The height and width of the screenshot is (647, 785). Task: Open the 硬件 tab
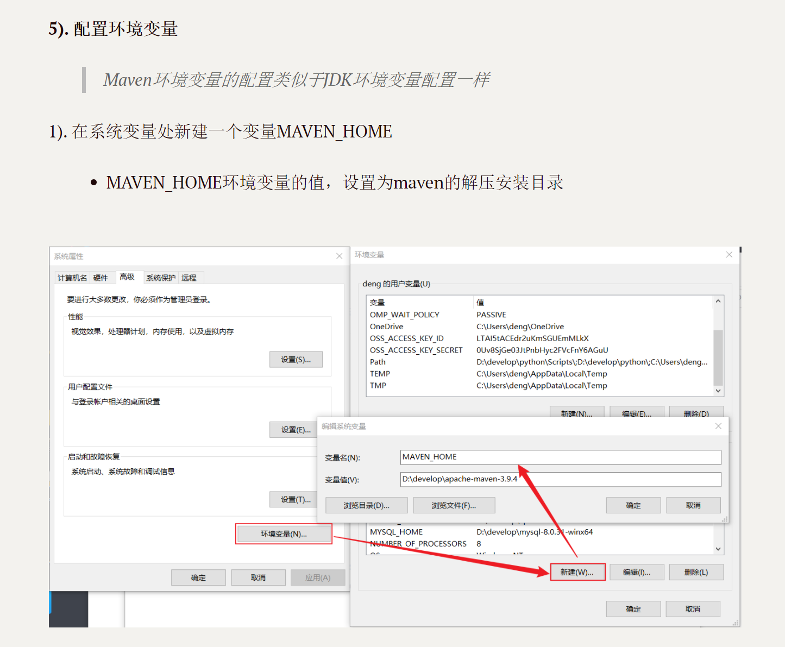pyautogui.click(x=101, y=278)
